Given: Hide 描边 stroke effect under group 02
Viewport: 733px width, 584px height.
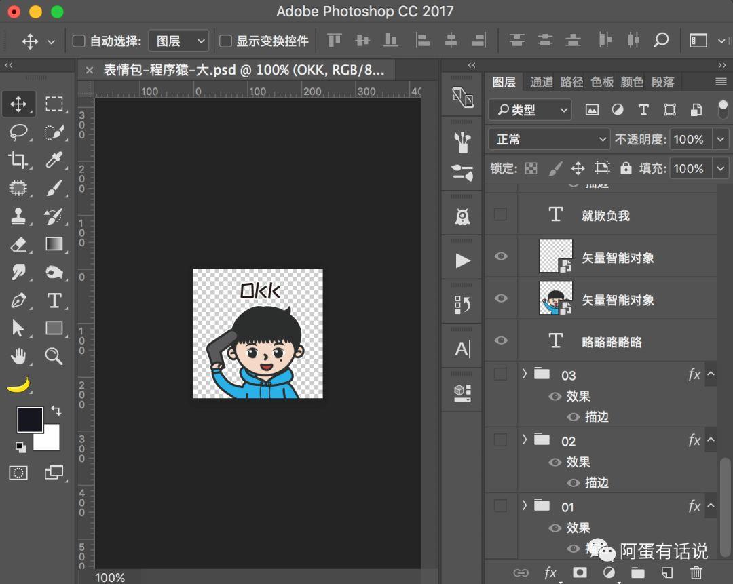Looking at the screenshot, I should point(573,483).
